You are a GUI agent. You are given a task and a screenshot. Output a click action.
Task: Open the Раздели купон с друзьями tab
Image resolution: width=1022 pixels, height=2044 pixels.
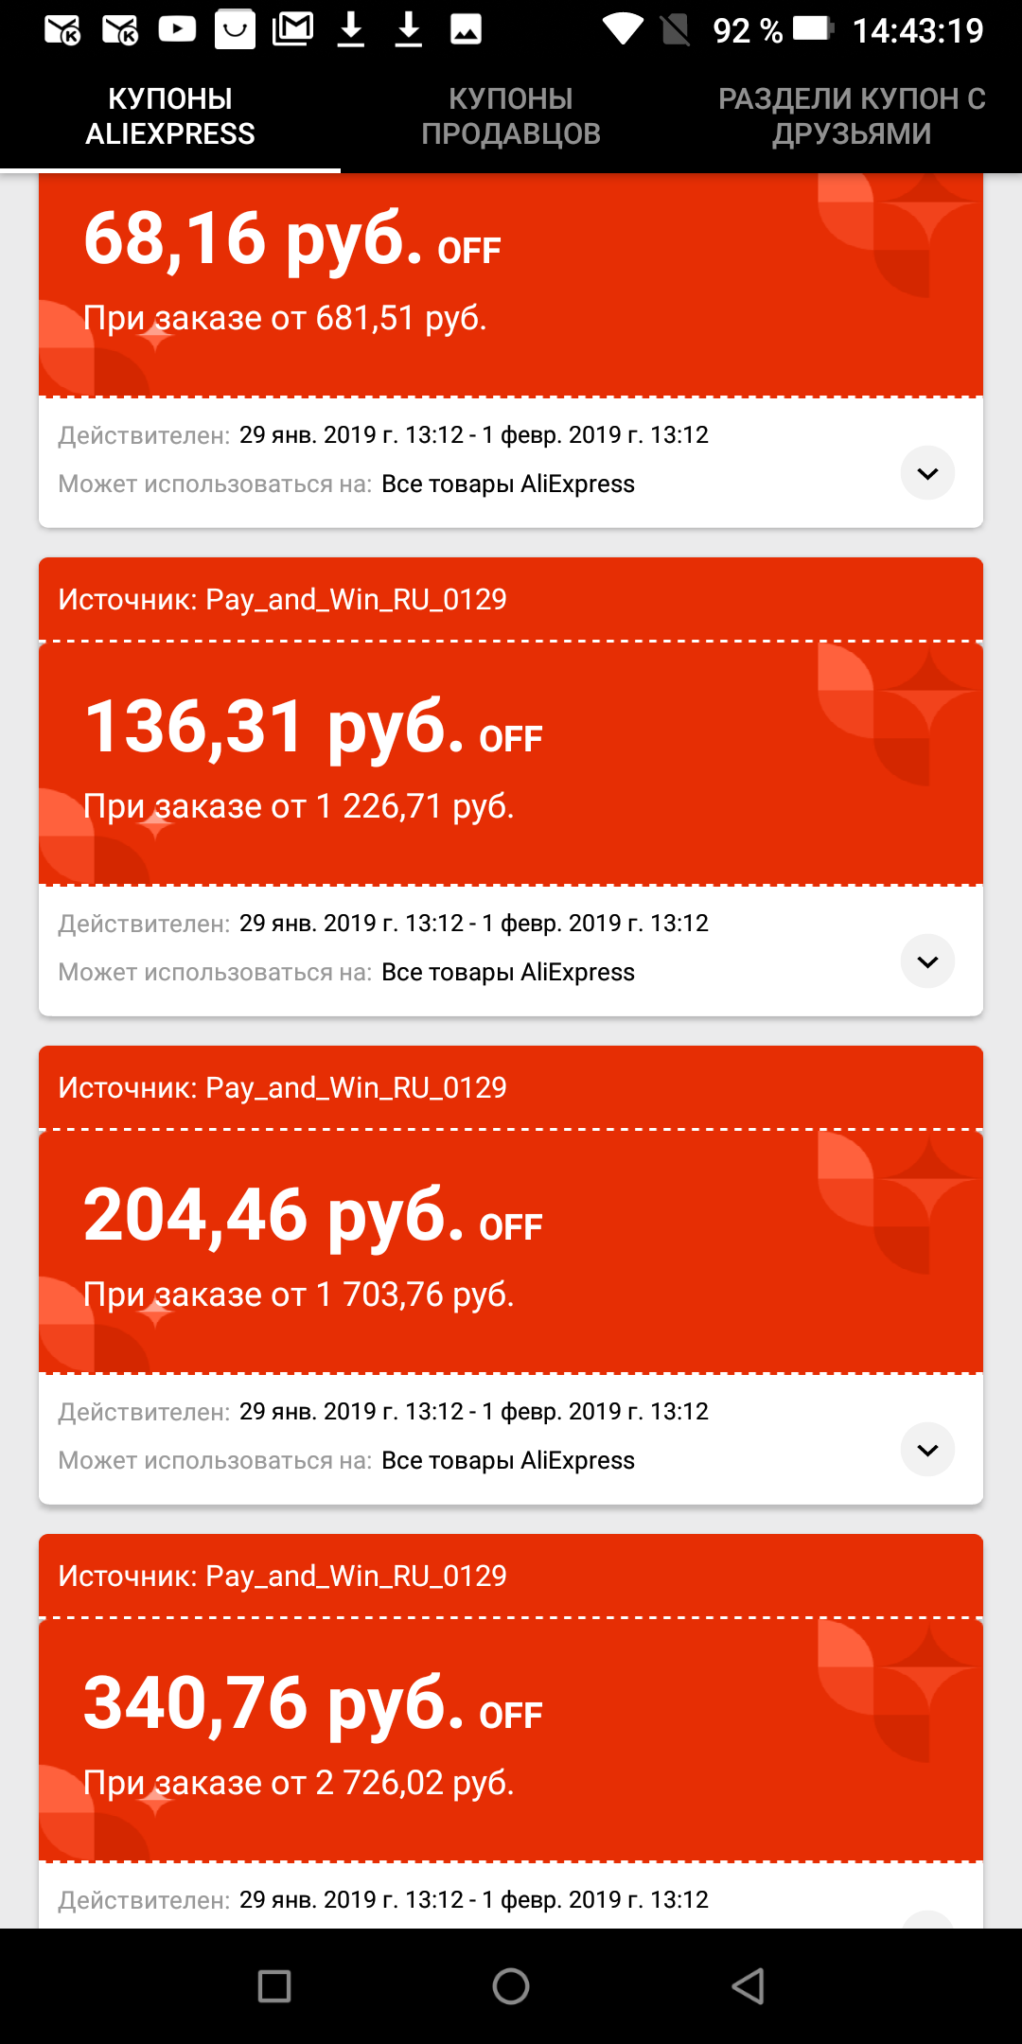pos(852,116)
